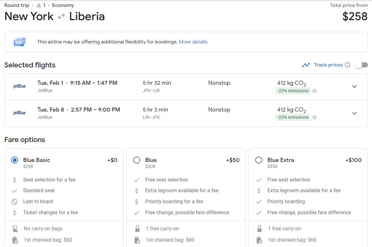
Task: Click dollar icon beside Ticket changes for a fee
Action: point(15,213)
